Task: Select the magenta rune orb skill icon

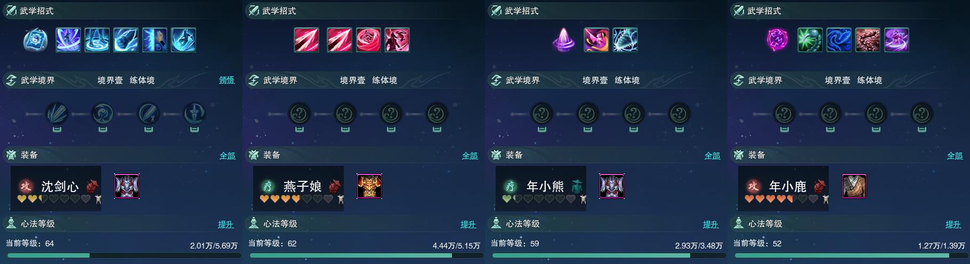Action: point(777,40)
